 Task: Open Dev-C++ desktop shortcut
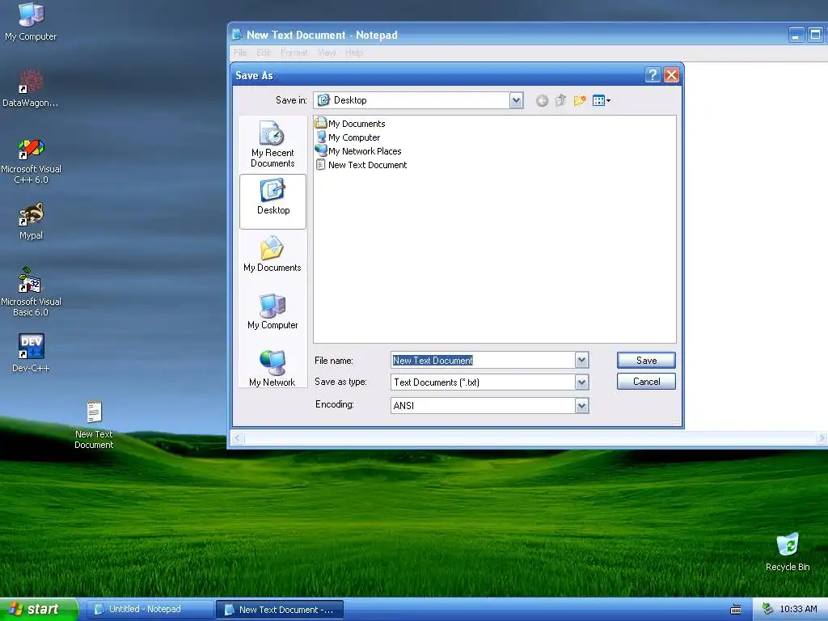[x=32, y=353]
